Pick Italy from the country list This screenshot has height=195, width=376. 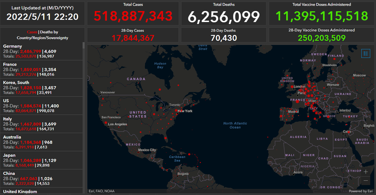[41, 124]
